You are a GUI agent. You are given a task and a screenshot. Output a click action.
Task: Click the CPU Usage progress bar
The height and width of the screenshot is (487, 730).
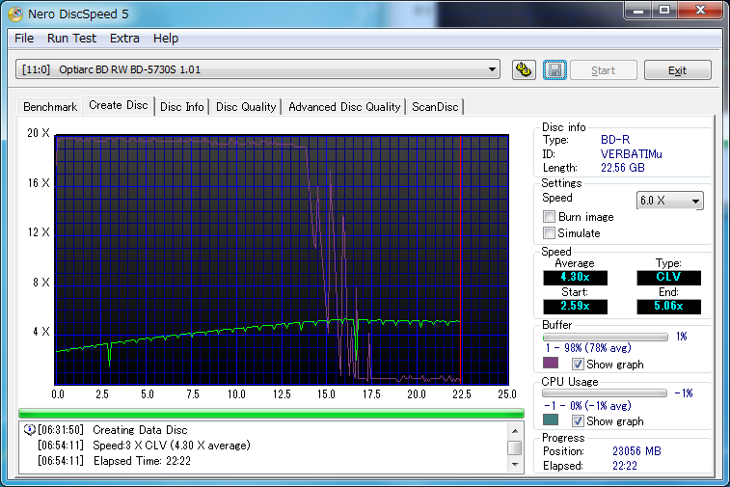(x=605, y=393)
